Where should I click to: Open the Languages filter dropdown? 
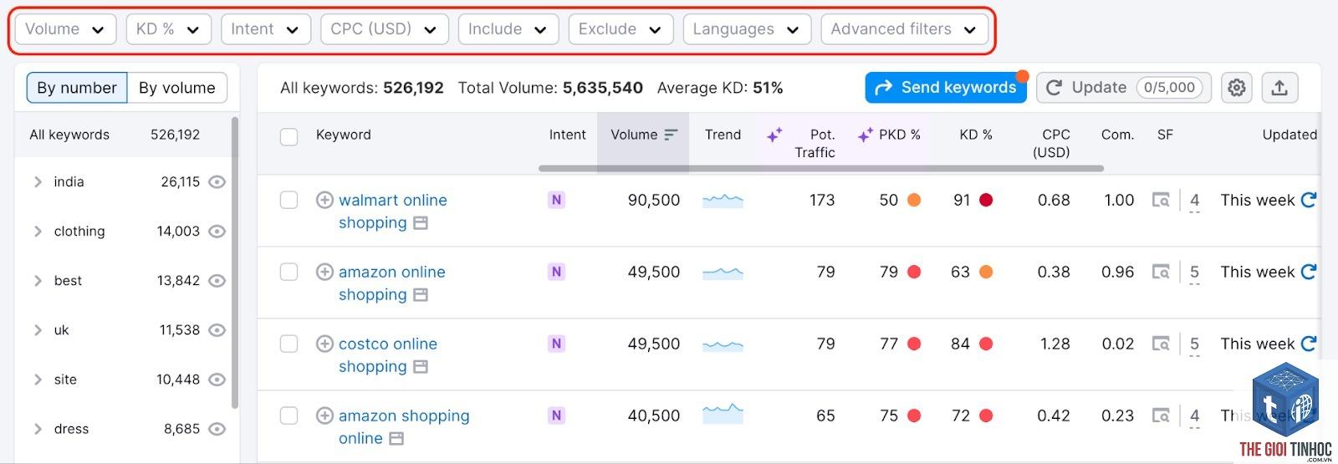(747, 29)
